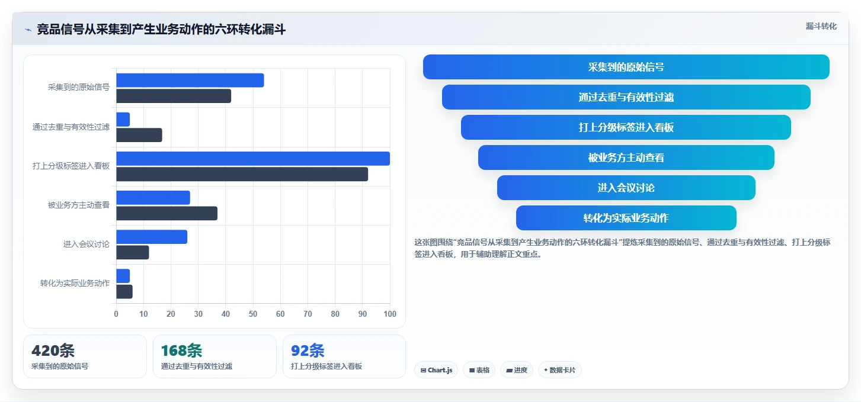Viewport: 861px width, 402px height.
Task: Click the dark bar for 打上分级标签进入看板
Action: coord(242,174)
